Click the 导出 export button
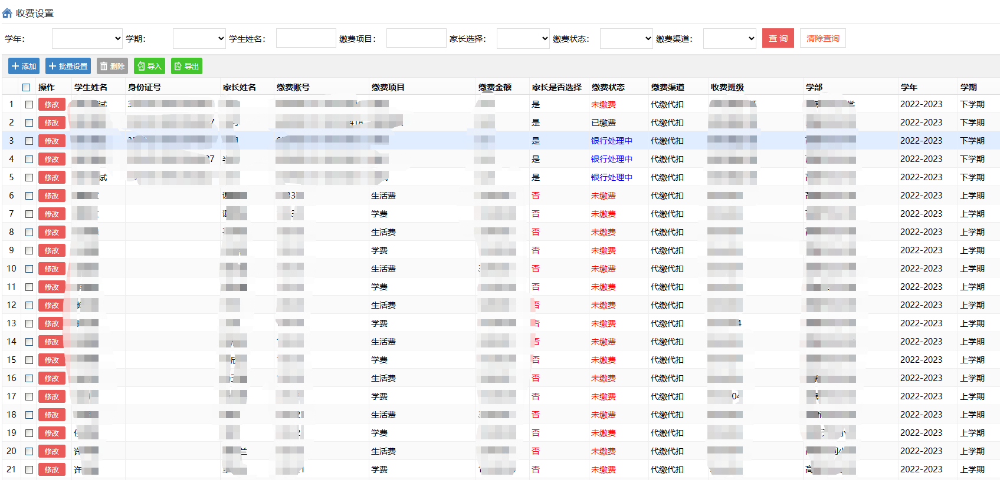The width and height of the screenshot is (1000, 480). 186,66
